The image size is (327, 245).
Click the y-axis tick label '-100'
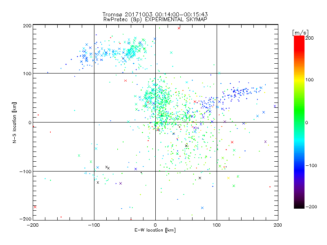(x=25, y=171)
